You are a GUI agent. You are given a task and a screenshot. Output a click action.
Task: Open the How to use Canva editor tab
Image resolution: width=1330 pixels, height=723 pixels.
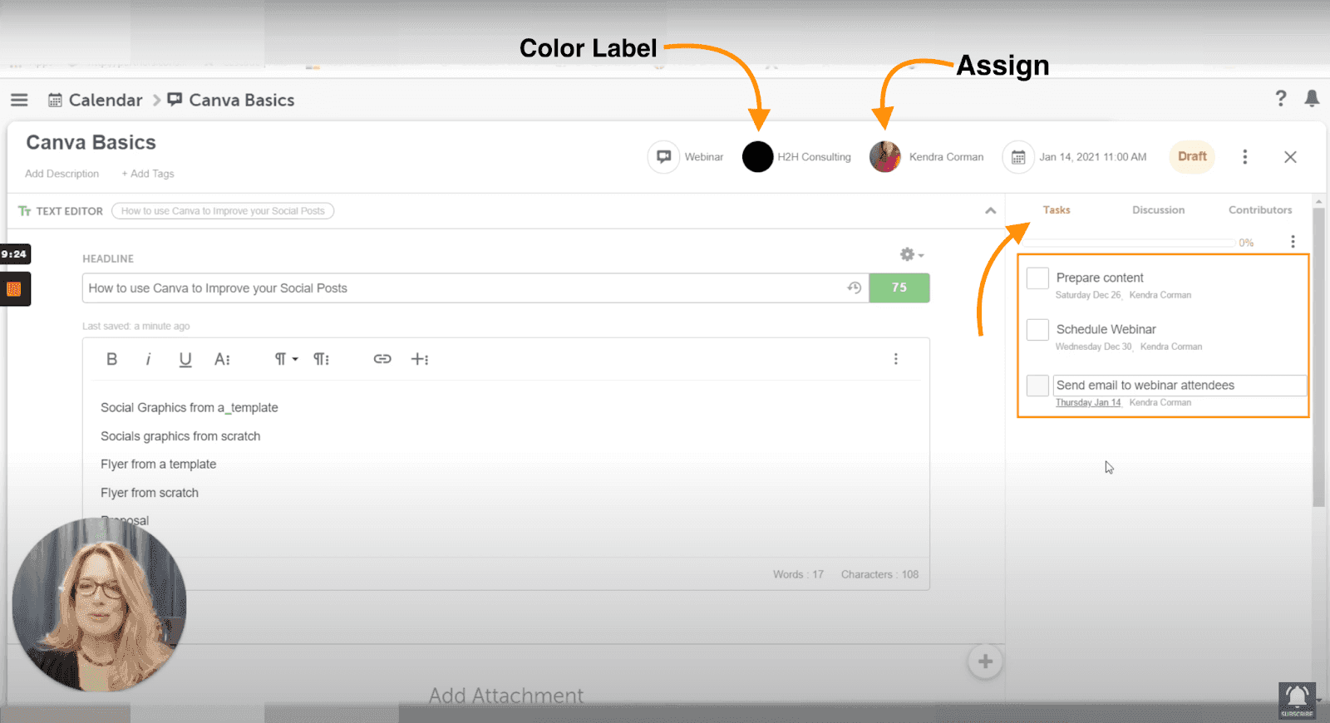(x=223, y=211)
